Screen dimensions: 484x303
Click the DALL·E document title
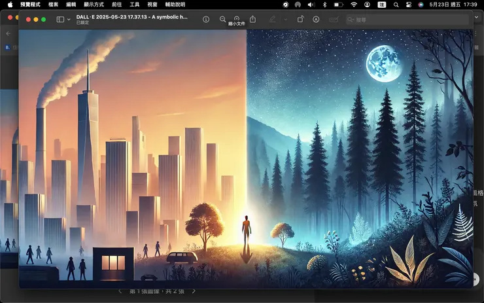tap(132, 17)
